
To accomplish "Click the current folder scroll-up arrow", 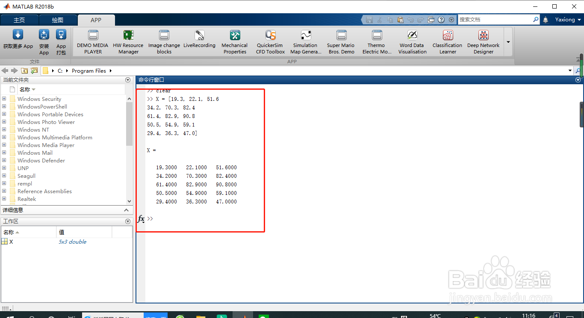I will point(130,99).
